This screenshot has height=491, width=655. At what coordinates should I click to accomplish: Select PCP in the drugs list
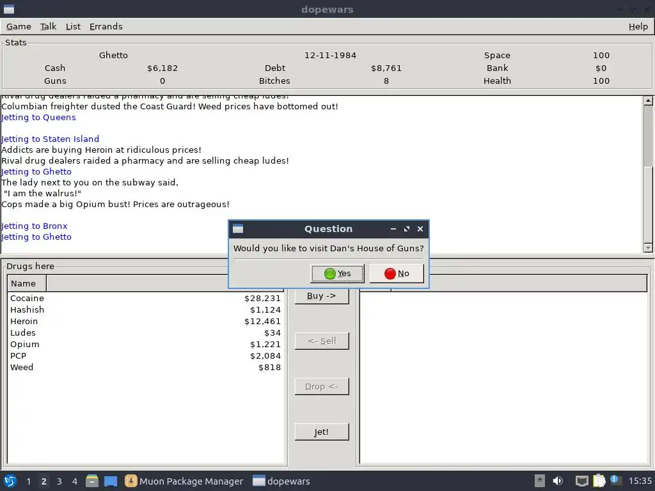coord(145,355)
